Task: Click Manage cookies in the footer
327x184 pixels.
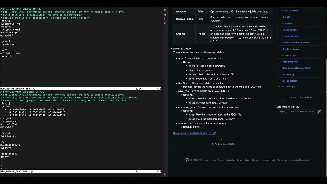Action: (x=268, y=160)
